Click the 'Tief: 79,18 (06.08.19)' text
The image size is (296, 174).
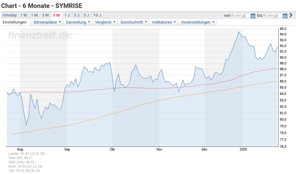click(24, 171)
